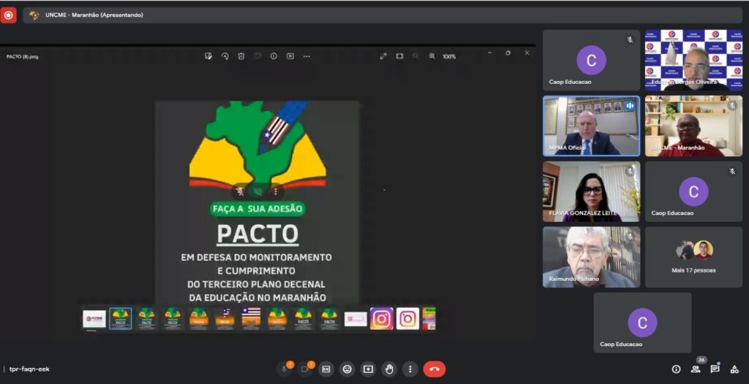Open the in-call chat messages panel

(x=715, y=369)
